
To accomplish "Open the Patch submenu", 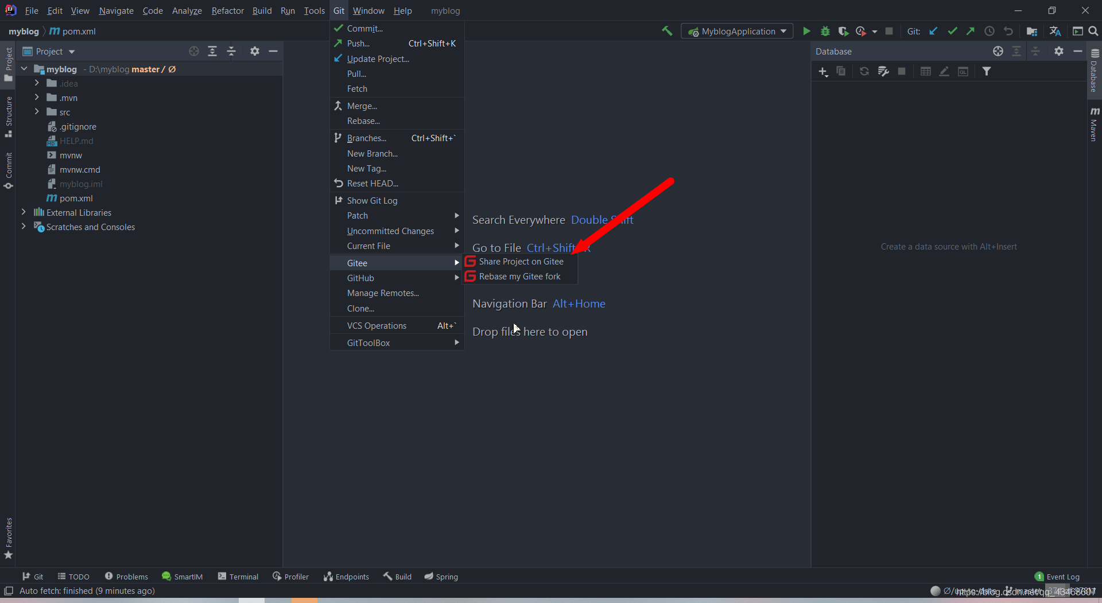I will pyautogui.click(x=397, y=216).
